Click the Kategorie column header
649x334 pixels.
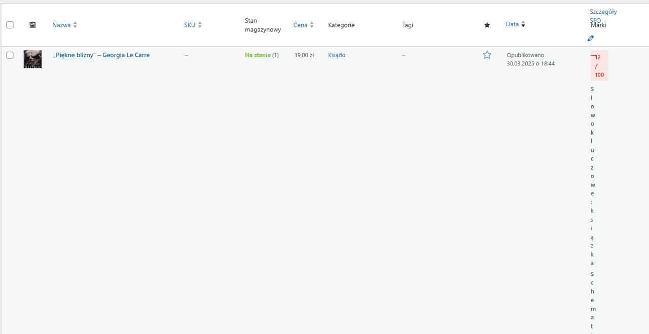click(341, 25)
